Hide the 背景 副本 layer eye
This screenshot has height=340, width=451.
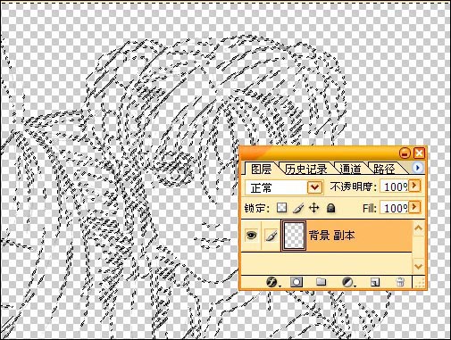tap(252, 236)
